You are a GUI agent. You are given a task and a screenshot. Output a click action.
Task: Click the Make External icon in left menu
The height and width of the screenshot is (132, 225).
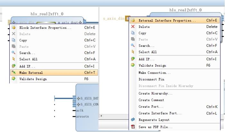coord(14,73)
